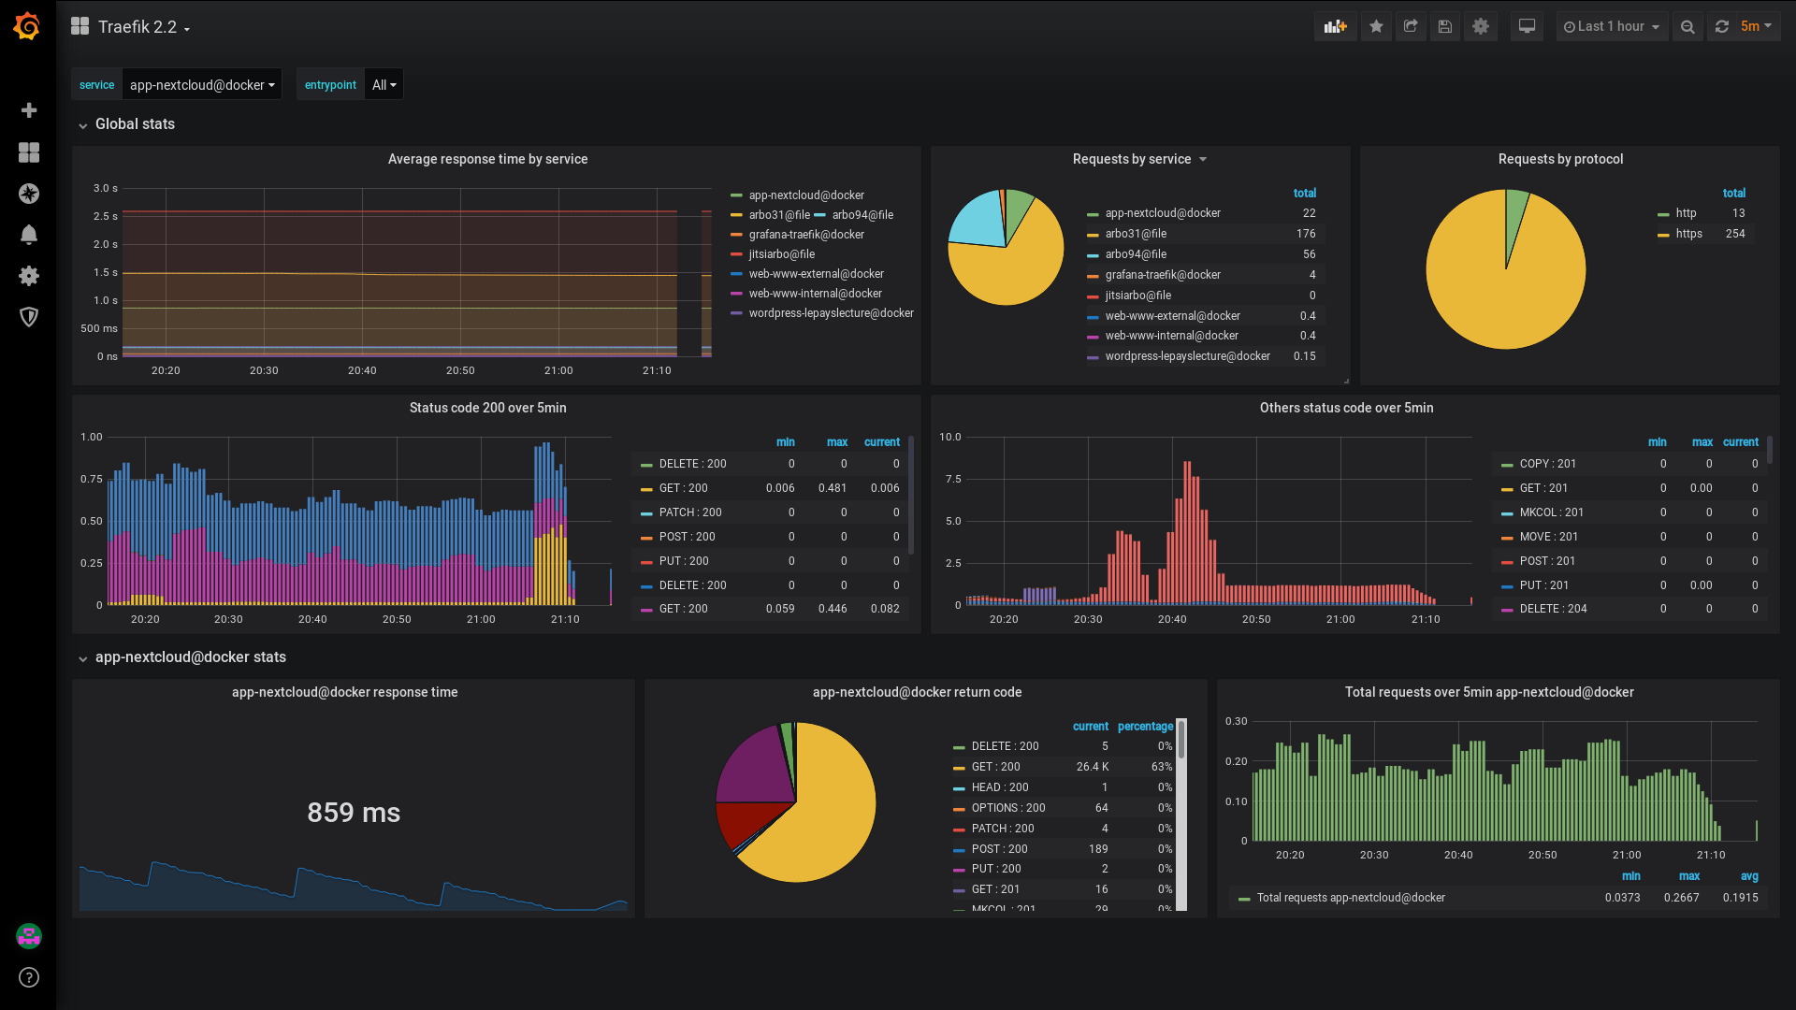The height and width of the screenshot is (1010, 1796).
Task: Star this dashboard as favorite
Action: pyautogui.click(x=1376, y=26)
